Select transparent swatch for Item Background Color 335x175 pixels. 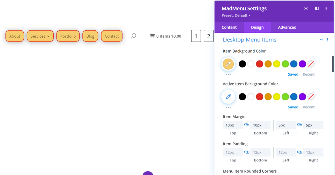click(x=311, y=64)
